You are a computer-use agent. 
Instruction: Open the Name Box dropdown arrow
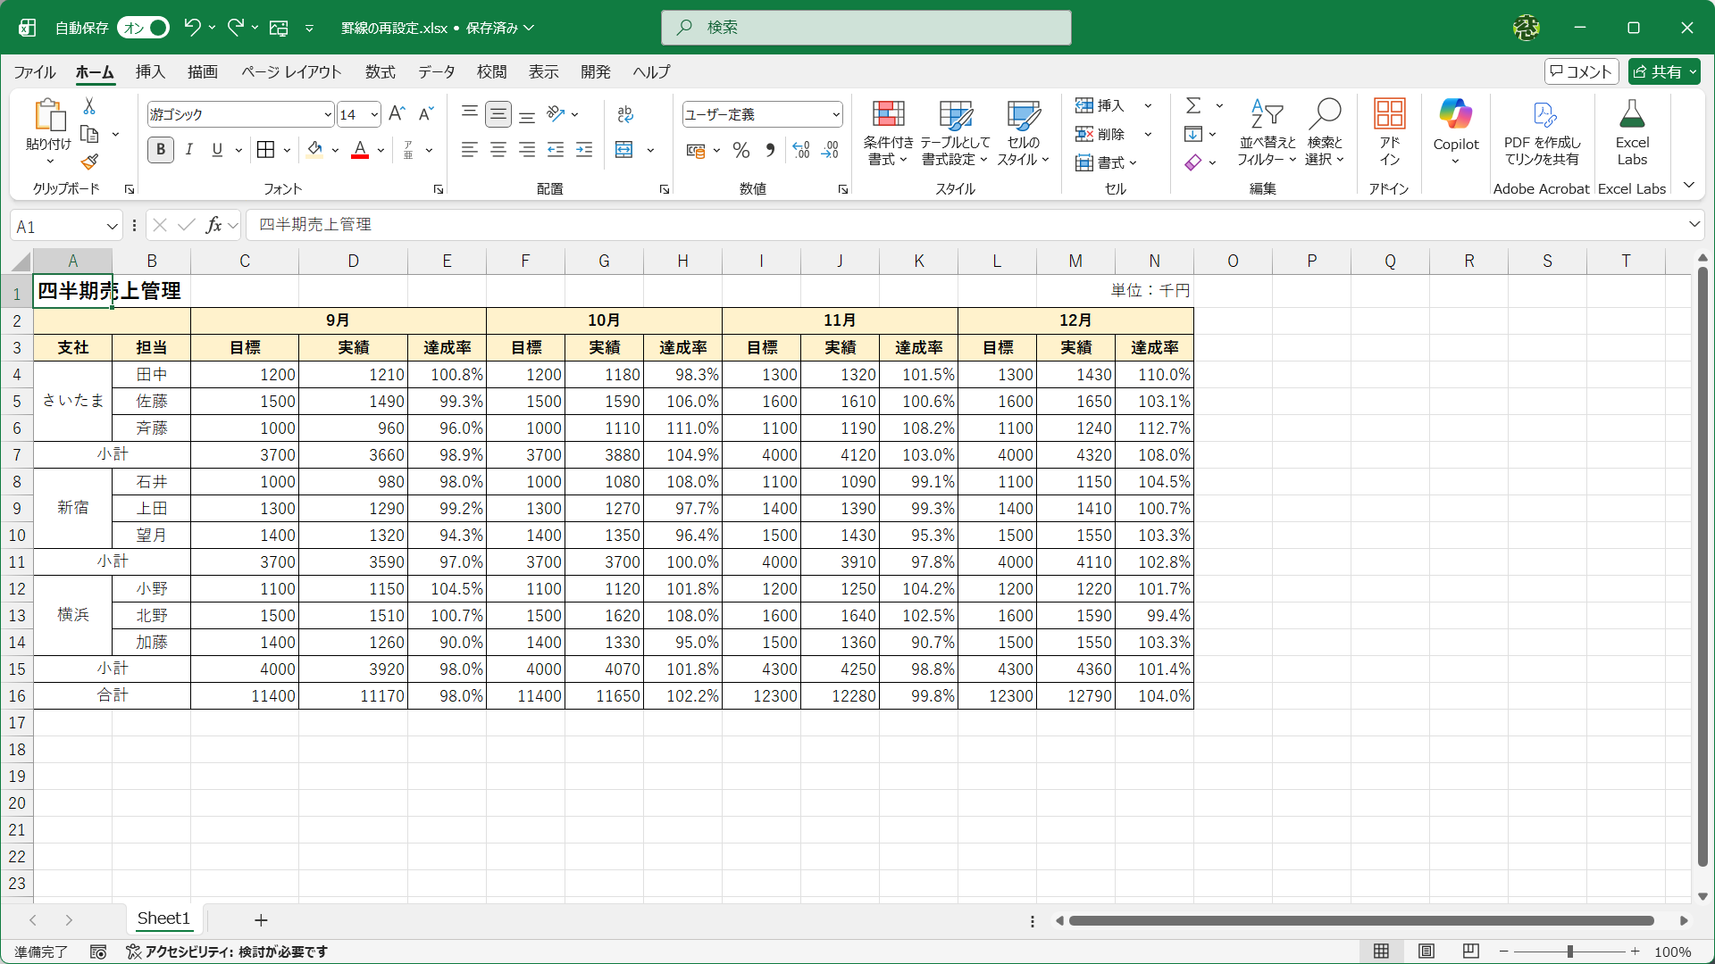(x=112, y=227)
